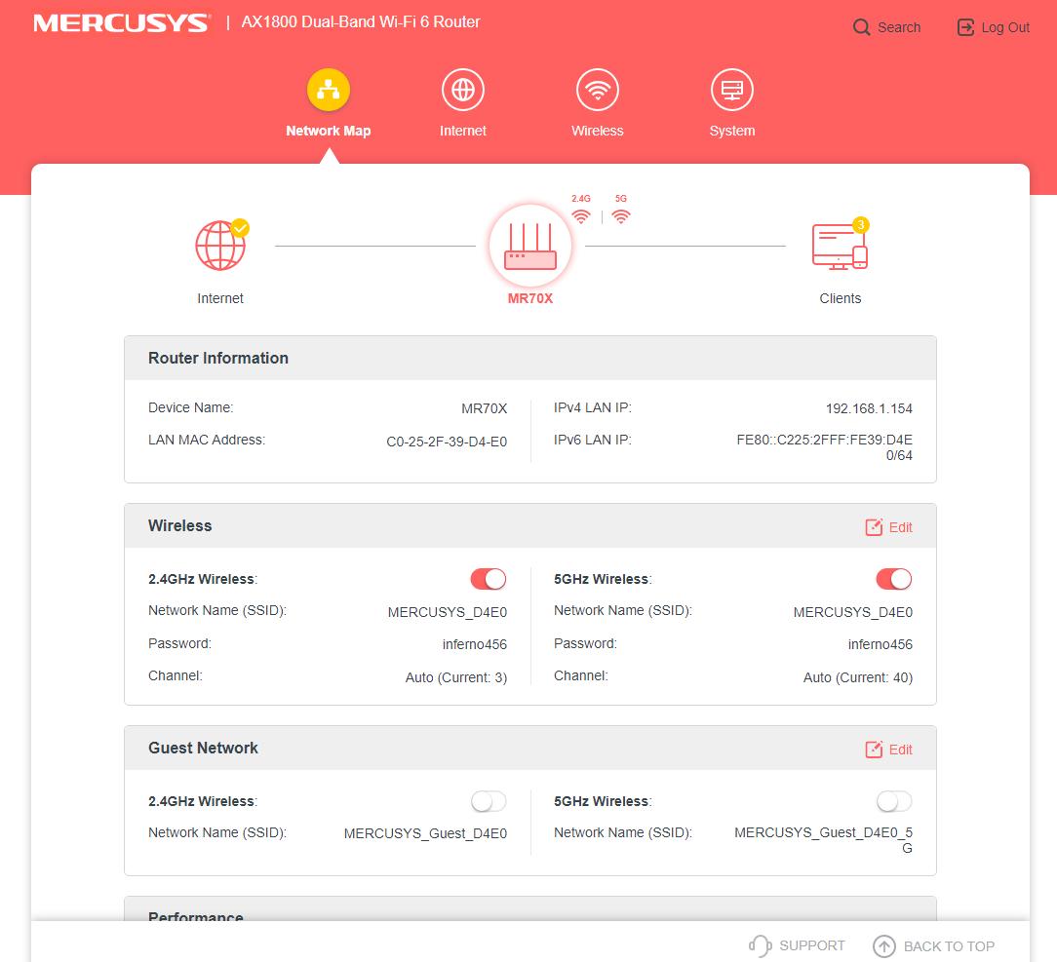Click the Back to Top arrow icon
The height and width of the screenshot is (962, 1057).
click(x=883, y=945)
